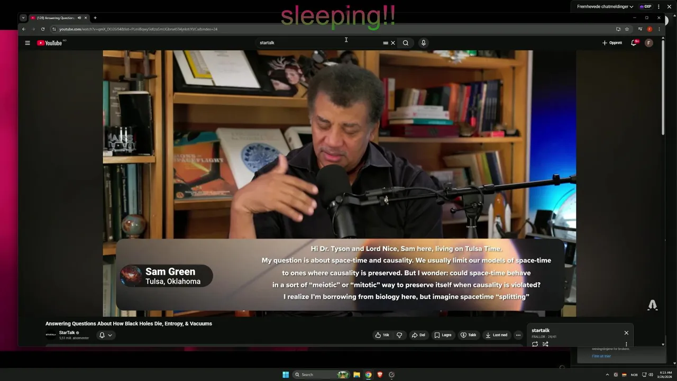This screenshot has height=381, width=677.
Task: Switch to Chrome in the taskbar
Action: tap(368, 375)
